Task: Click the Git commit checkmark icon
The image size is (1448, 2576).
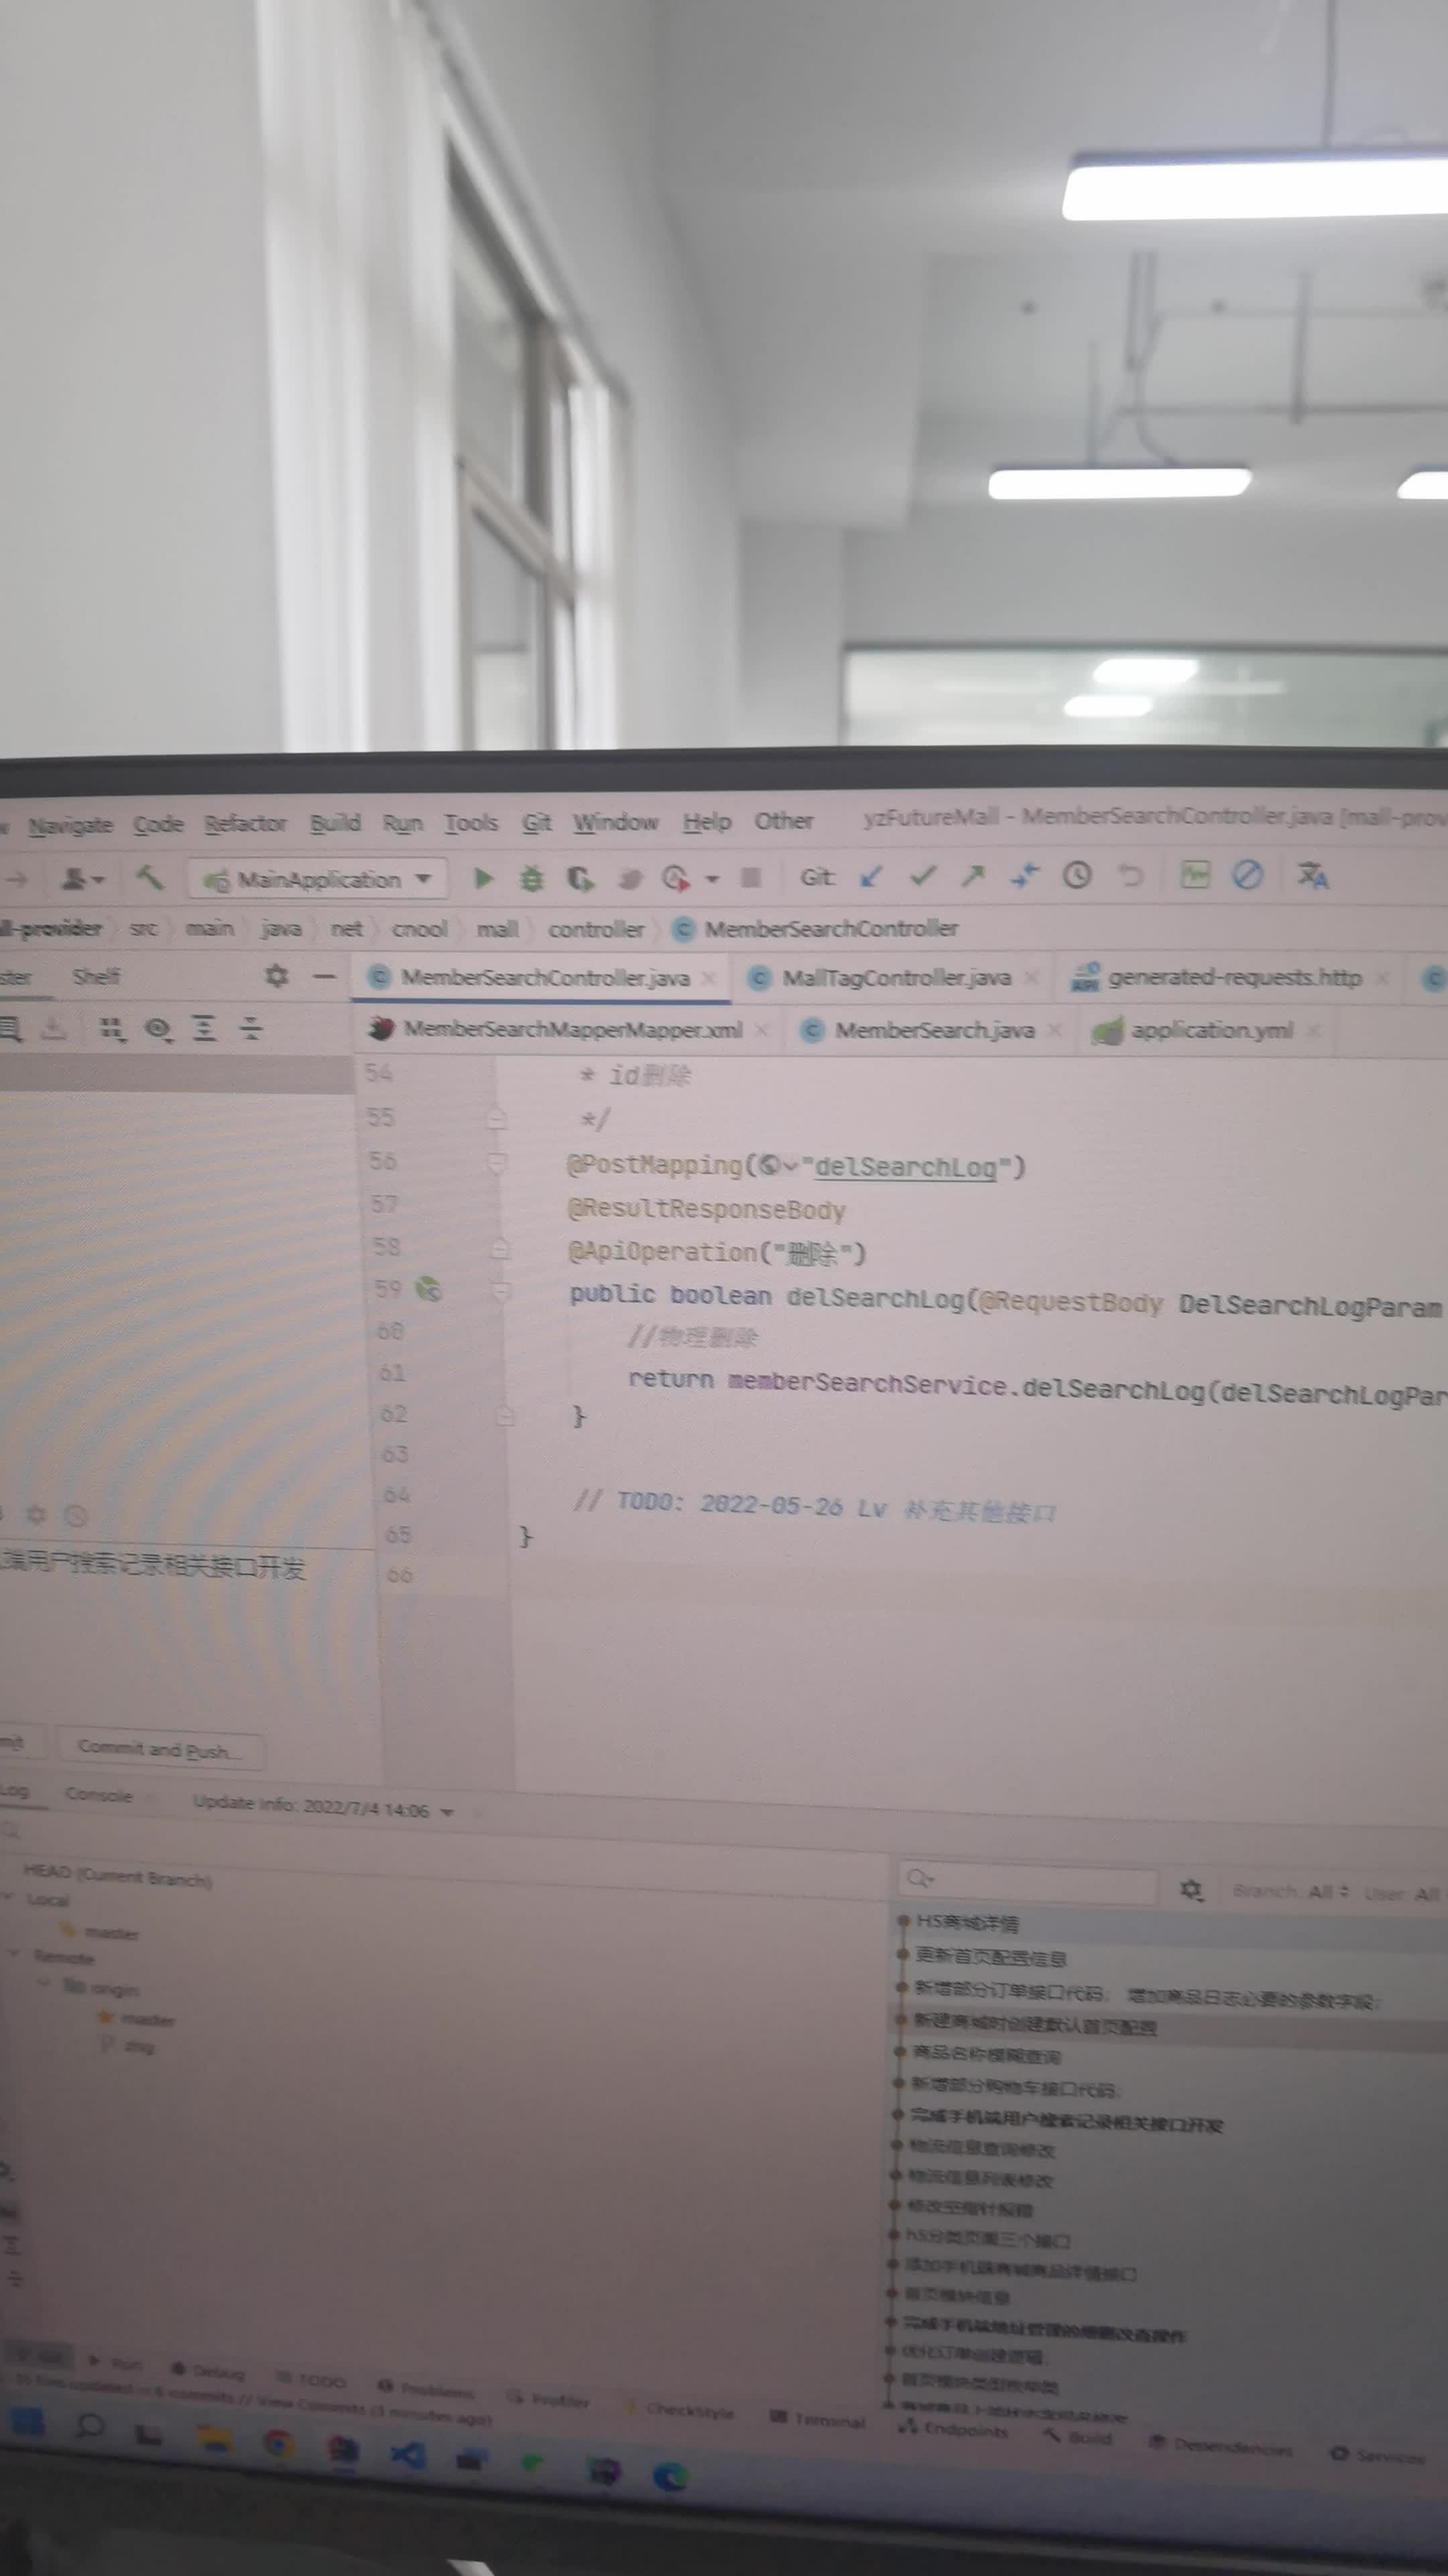Action: pyautogui.click(x=922, y=876)
